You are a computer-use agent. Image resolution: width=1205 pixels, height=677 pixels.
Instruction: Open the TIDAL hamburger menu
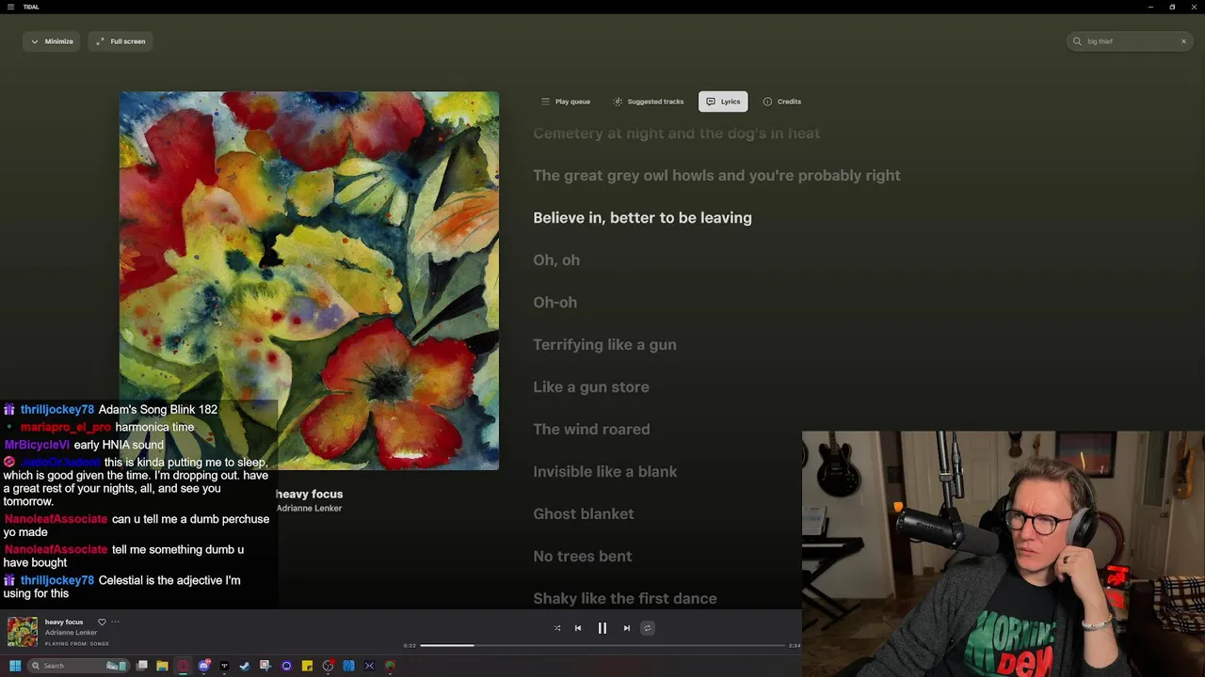pos(10,7)
